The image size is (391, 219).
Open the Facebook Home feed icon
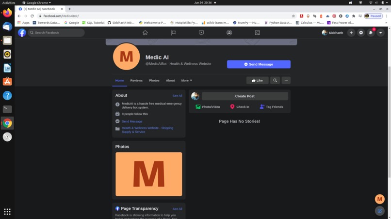(x=145, y=32)
